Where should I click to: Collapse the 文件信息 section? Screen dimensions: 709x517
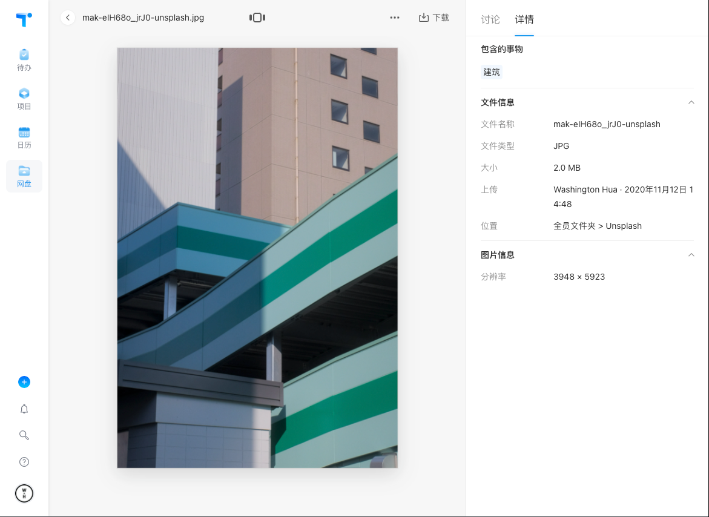691,102
